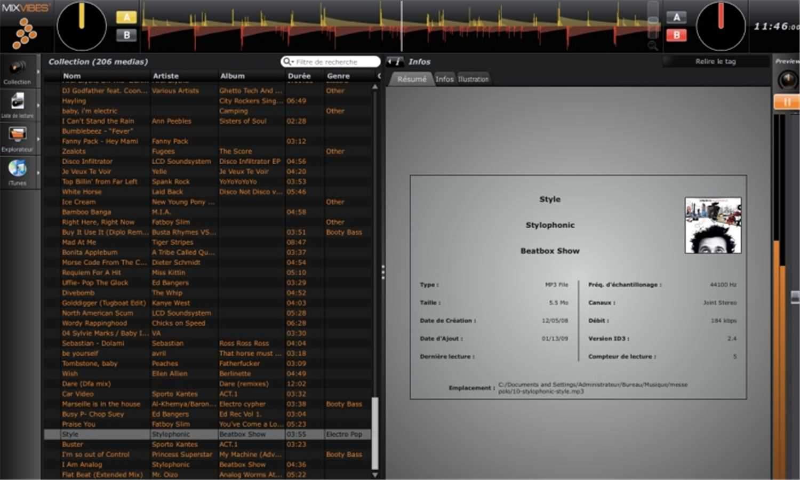Expand the arrow beside Liste de lecture

pyautogui.click(x=38, y=105)
